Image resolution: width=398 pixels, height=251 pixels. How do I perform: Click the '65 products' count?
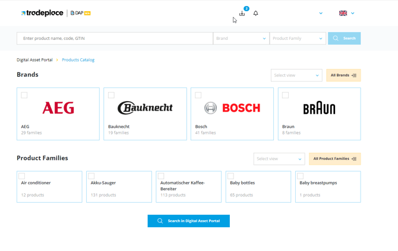tap(241, 195)
